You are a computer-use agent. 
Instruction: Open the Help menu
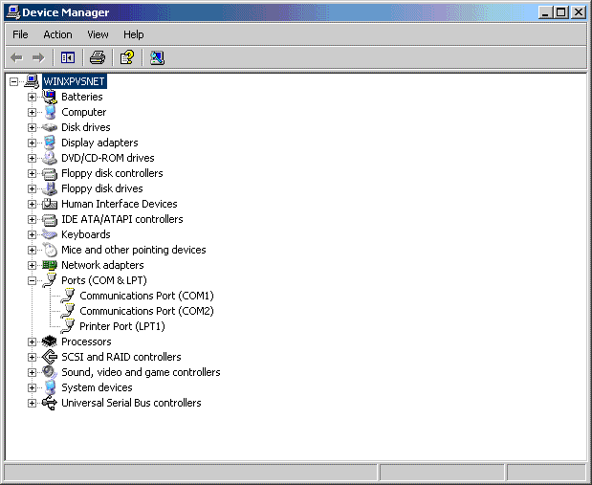coord(133,34)
